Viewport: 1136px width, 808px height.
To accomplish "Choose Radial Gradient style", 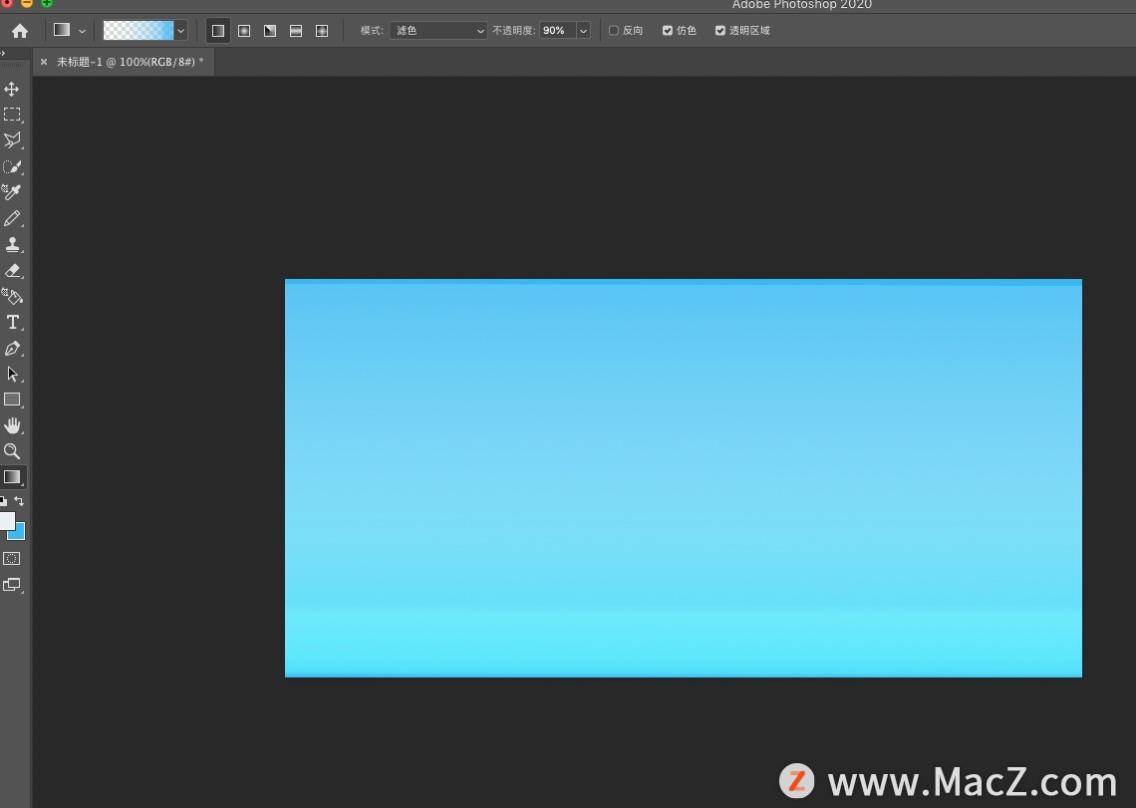I will click(244, 31).
